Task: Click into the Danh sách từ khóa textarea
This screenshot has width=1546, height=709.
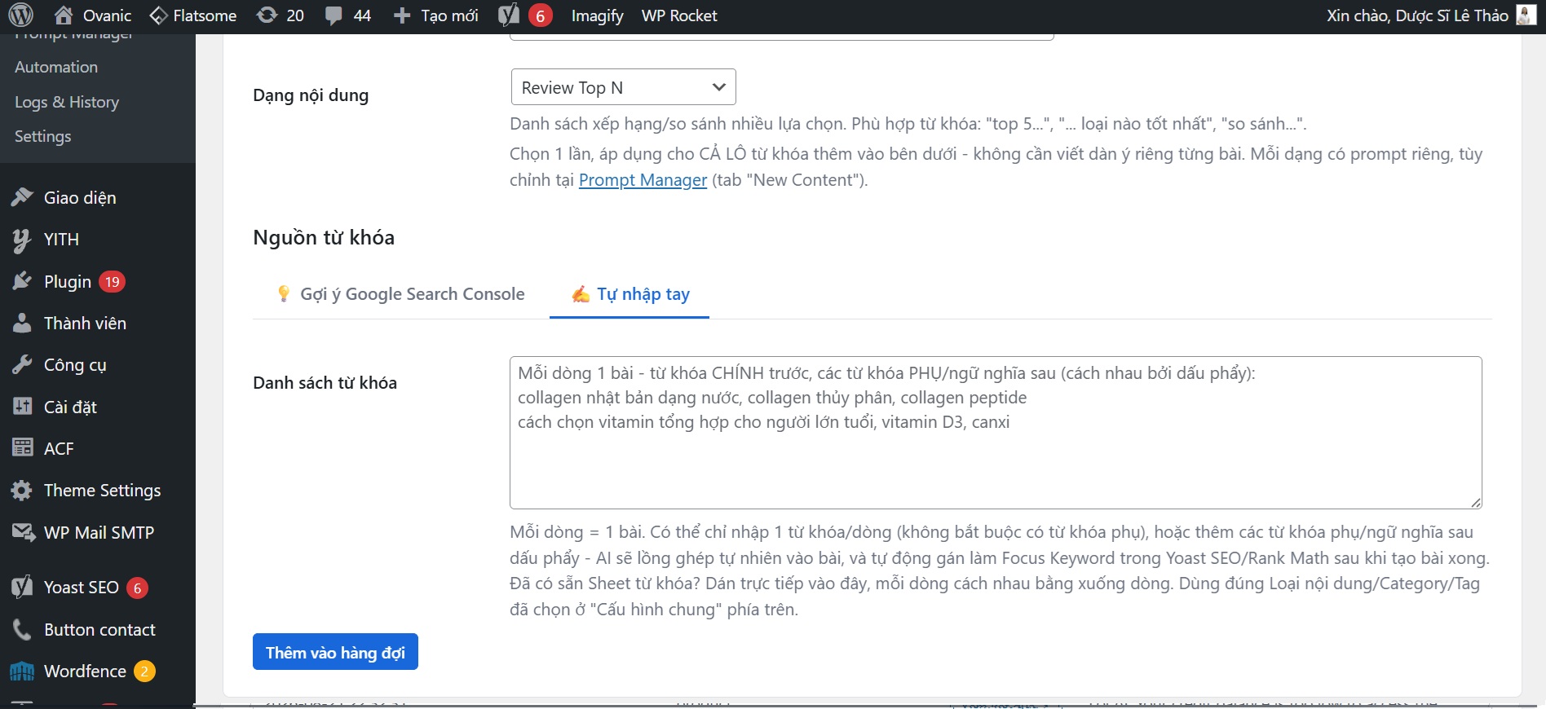Action: click(x=996, y=433)
